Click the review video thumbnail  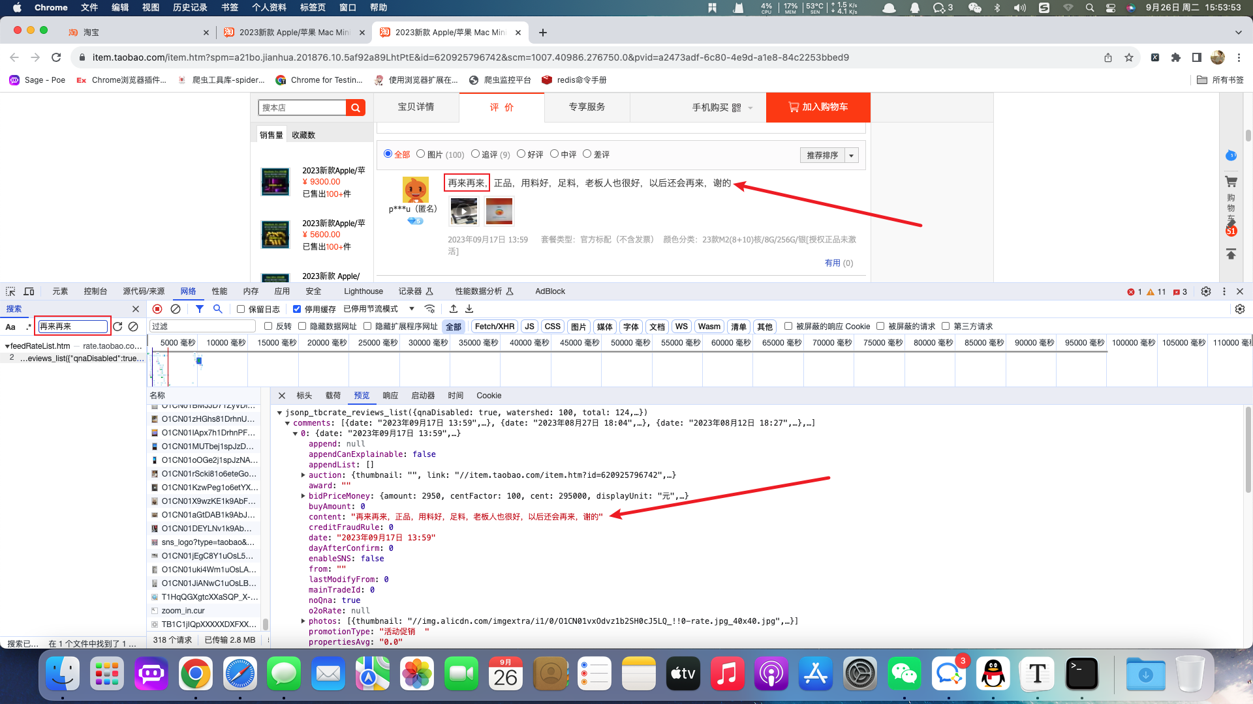pos(464,211)
